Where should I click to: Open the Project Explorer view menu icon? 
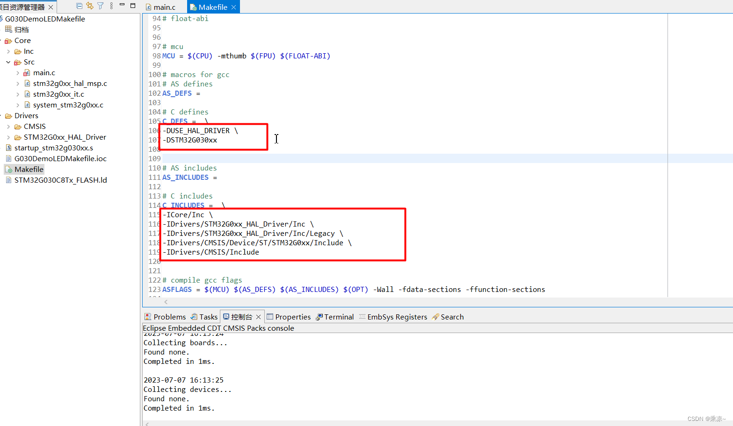(x=111, y=6)
